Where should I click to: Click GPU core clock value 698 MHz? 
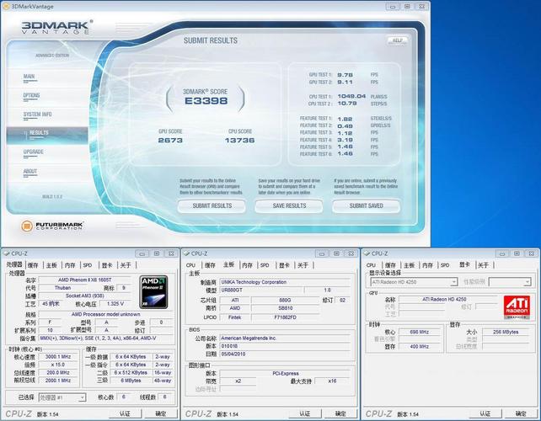click(419, 332)
